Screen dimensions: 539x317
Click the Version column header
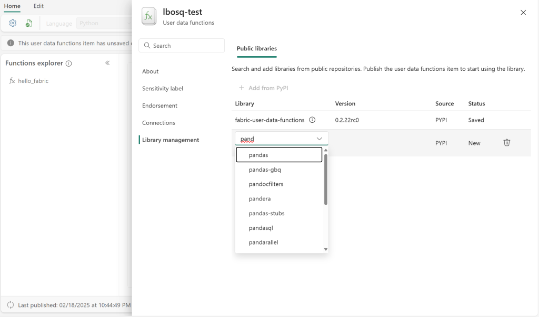tap(345, 103)
